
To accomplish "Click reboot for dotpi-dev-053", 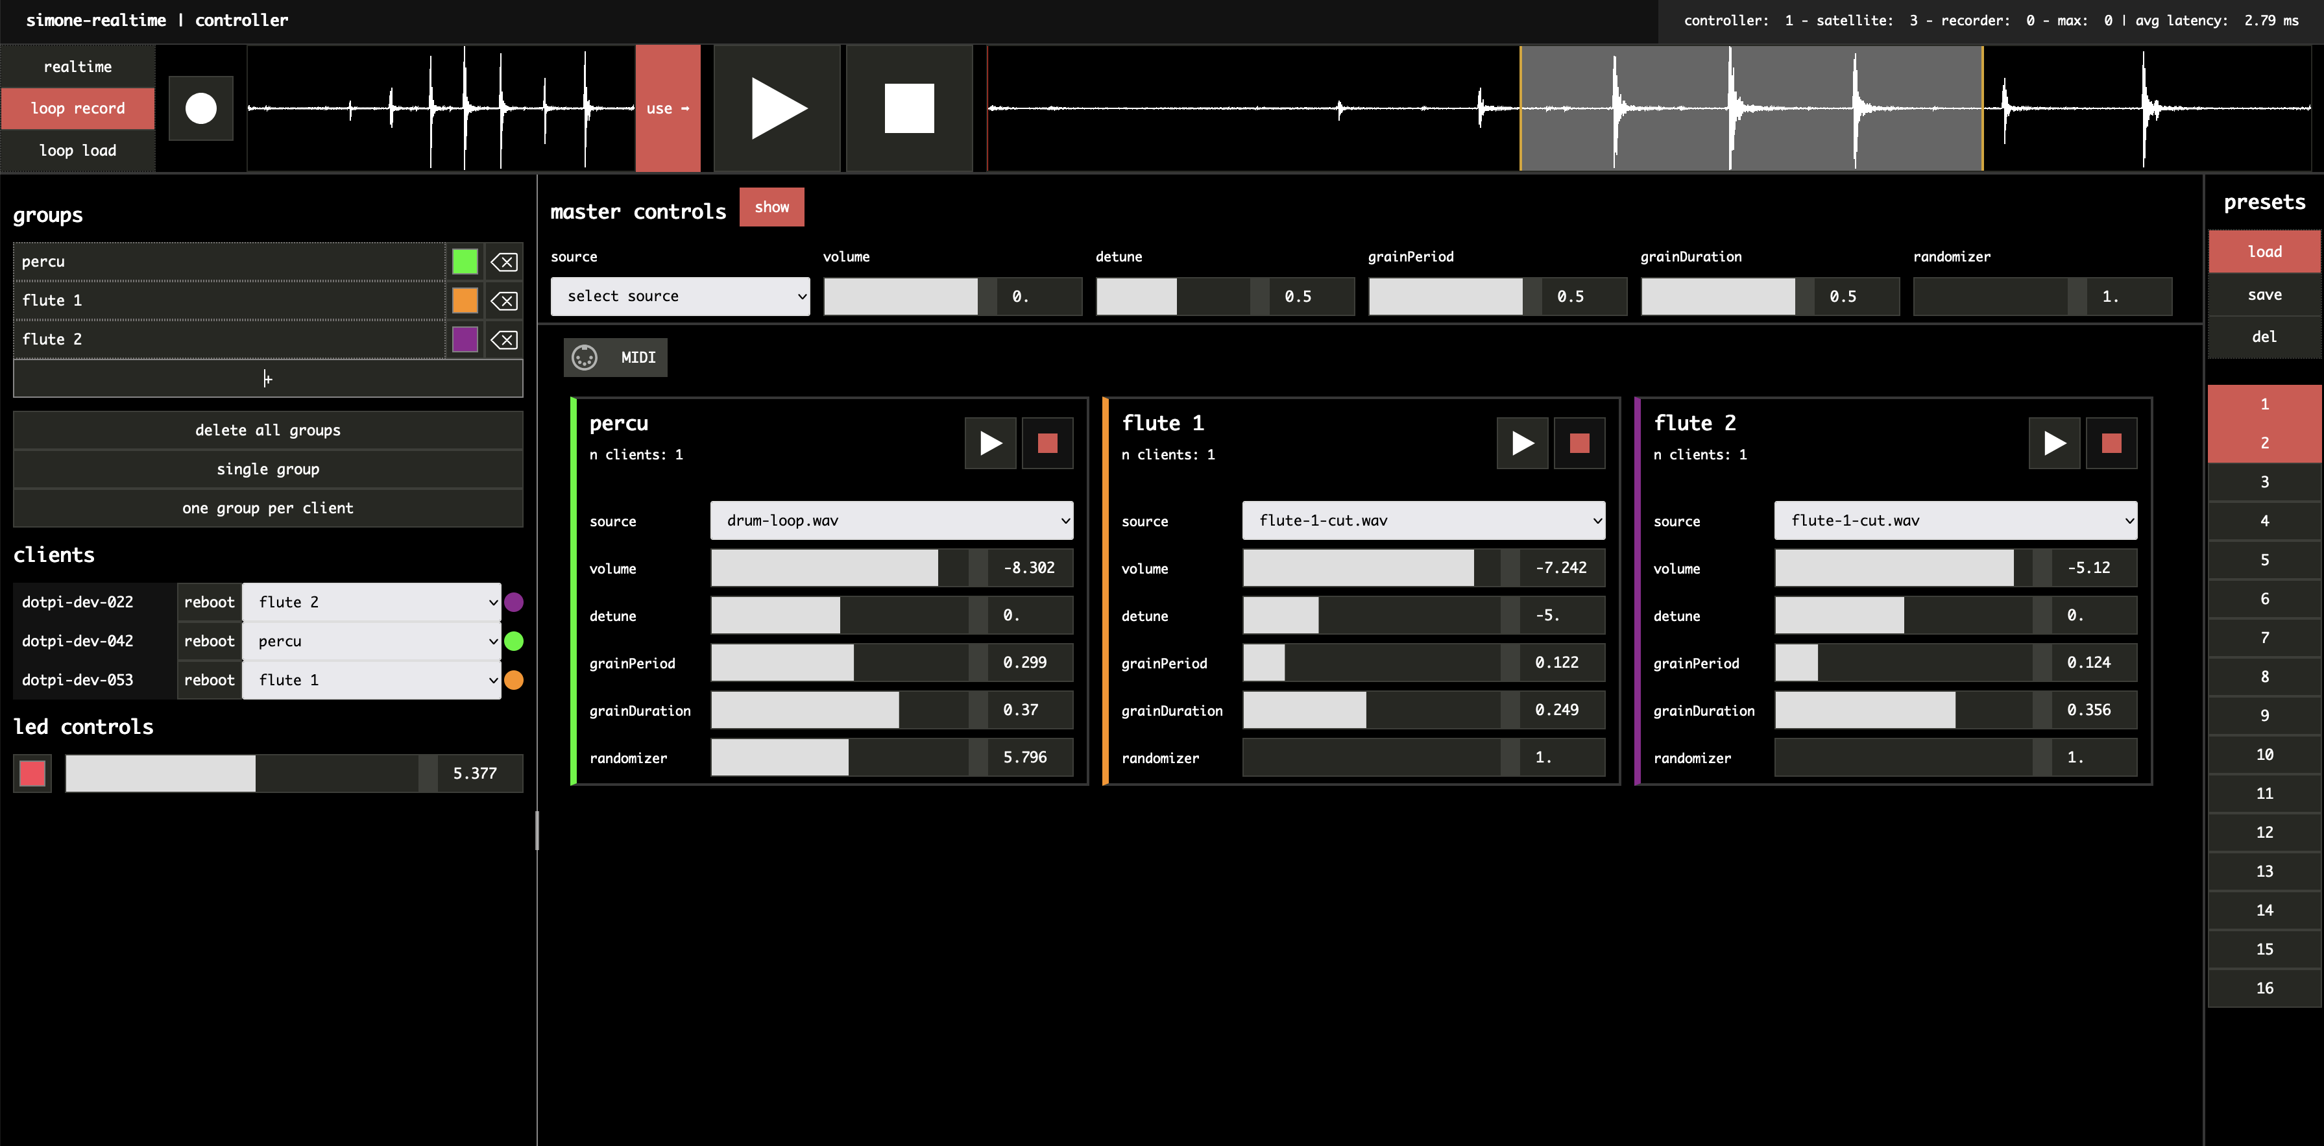I will [x=208, y=680].
